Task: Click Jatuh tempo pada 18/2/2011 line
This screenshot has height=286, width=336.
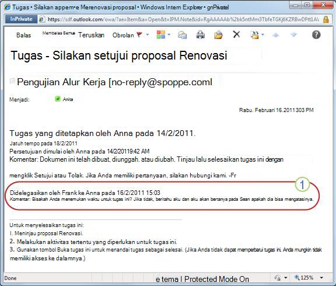Action: [44, 144]
